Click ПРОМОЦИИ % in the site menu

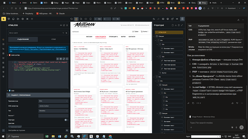tap(114, 37)
